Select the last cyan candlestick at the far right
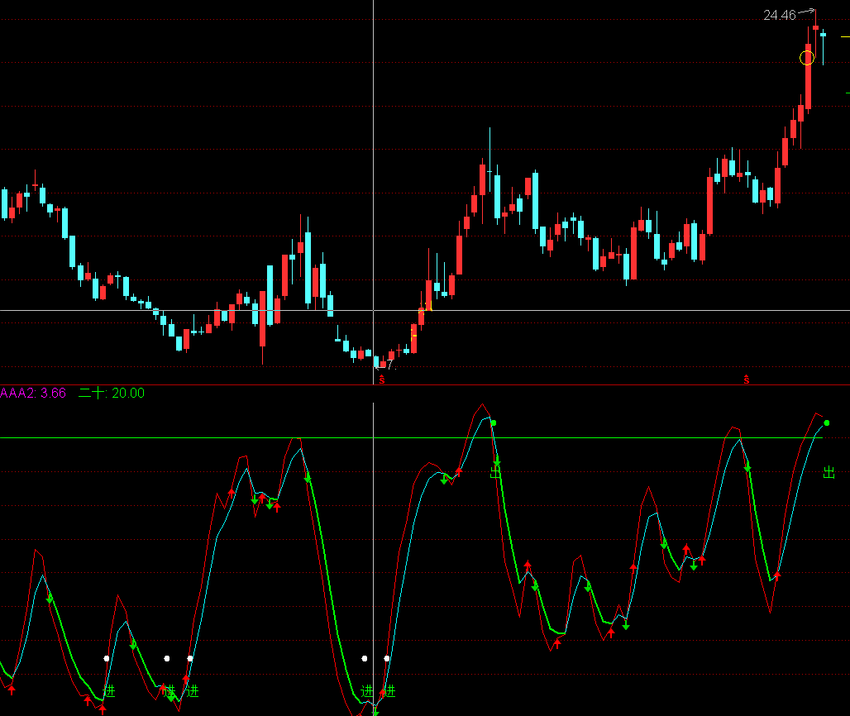The height and width of the screenshot is (716, 850). pyautogui.click(x=823, y=46)
